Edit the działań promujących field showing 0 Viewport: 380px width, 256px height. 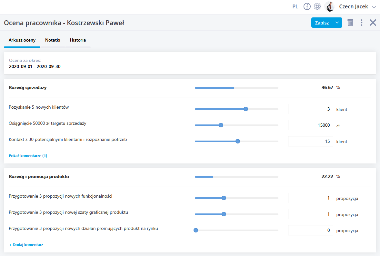point(310,230)
